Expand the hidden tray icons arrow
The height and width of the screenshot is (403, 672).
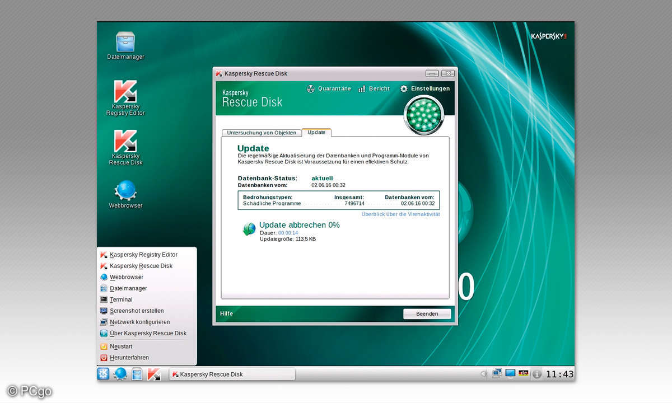tap(484, 374)
